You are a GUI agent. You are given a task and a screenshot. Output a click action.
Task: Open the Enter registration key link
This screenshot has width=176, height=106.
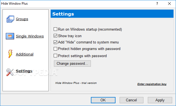[x=152, y=84]
